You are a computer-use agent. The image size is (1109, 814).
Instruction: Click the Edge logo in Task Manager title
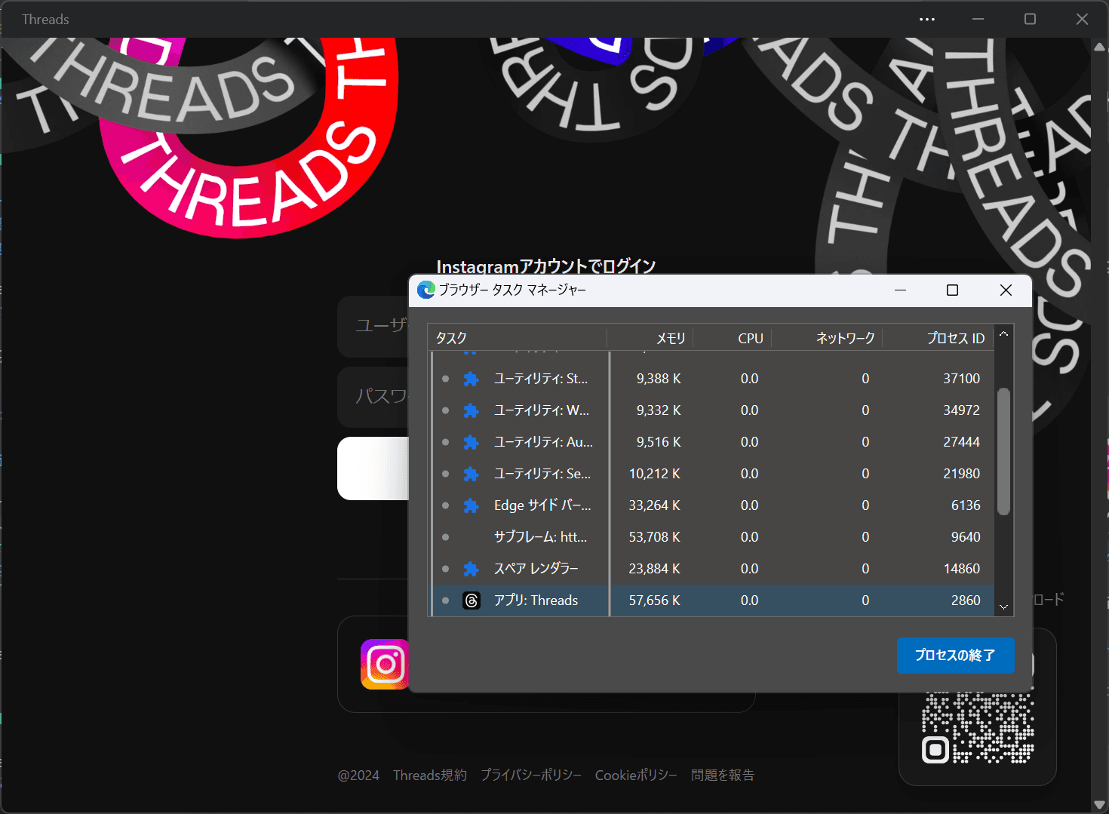[426, 290]
